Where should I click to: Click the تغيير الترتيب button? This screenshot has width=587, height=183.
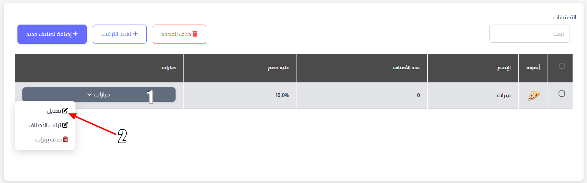coord(120,34)
